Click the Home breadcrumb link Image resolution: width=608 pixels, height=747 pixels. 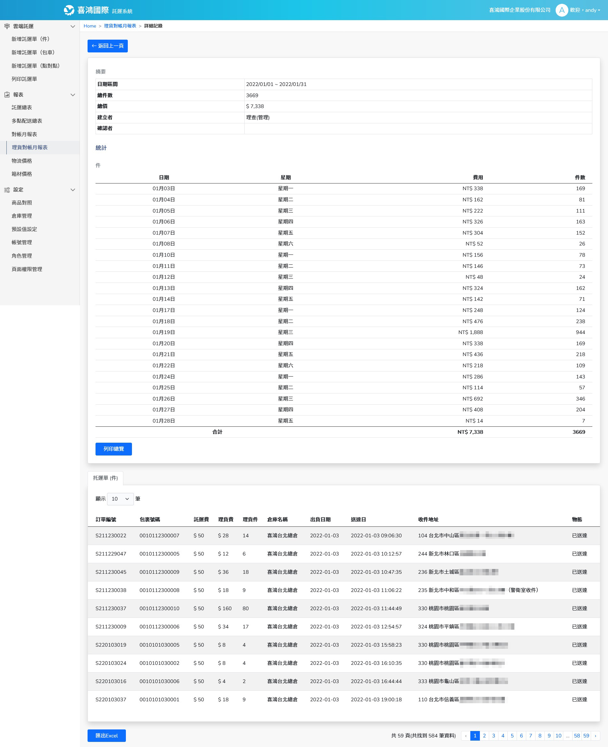tap(90, 26)
